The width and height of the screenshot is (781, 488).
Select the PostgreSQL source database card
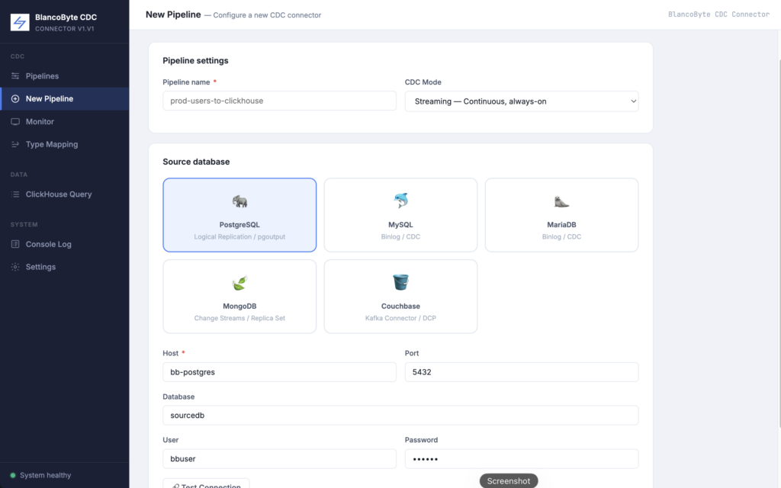click(x=239, y=215)
